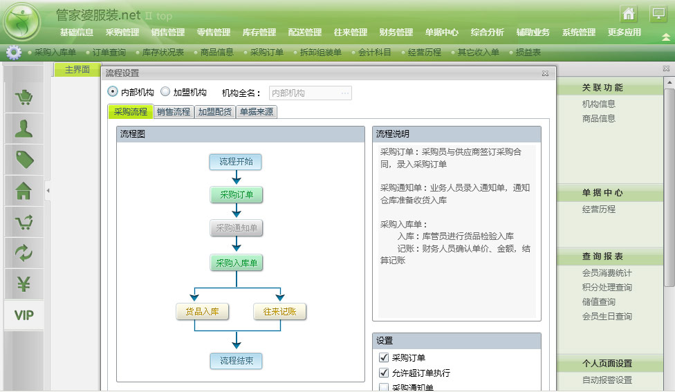The image size is (675, 392).
Task: Open the refresh arrows sidebar icon
Action: [24, 253]
